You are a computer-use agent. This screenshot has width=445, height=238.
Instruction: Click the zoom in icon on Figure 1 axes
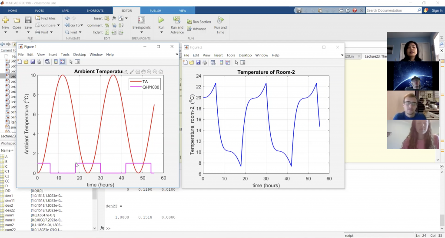coord(149,72)
